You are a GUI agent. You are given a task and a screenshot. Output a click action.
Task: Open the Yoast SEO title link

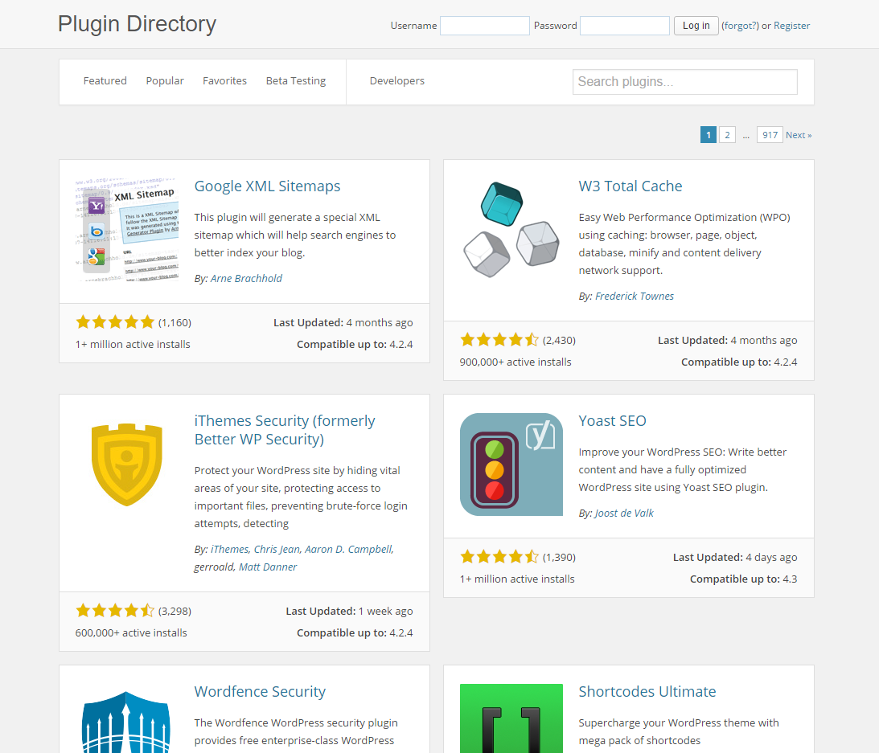point(612,421)
